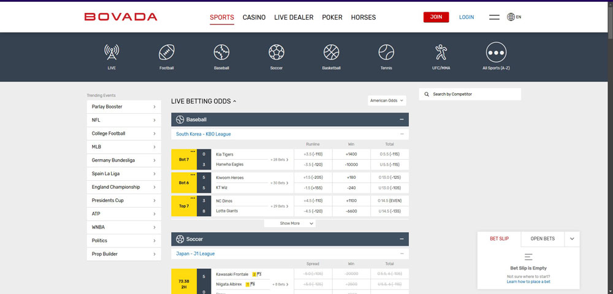Screen dimensions: 613x294
Task: Go to the POKER tab
Action: 332,17
